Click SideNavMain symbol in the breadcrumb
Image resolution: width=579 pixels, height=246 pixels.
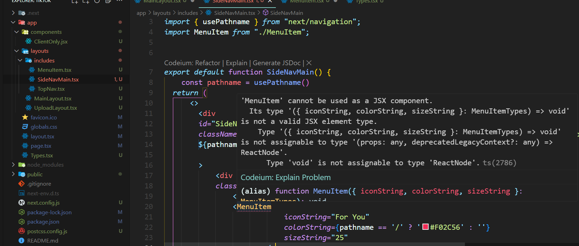click(x=287, y=13)
